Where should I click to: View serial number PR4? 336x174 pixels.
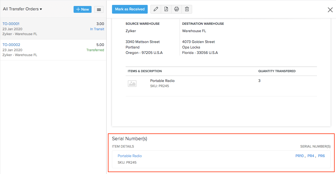click(x=311, y=156)
